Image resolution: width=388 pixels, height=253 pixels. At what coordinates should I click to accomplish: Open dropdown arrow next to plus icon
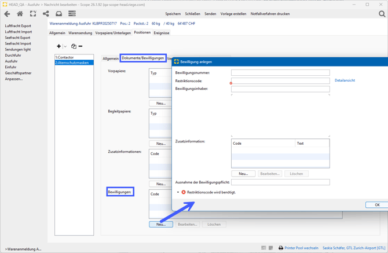click(x=65, y=46)
